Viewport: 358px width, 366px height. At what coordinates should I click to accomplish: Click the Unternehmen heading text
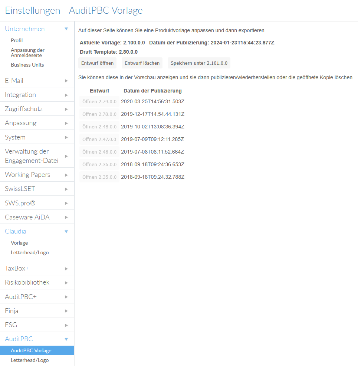[x=25, y=29]
